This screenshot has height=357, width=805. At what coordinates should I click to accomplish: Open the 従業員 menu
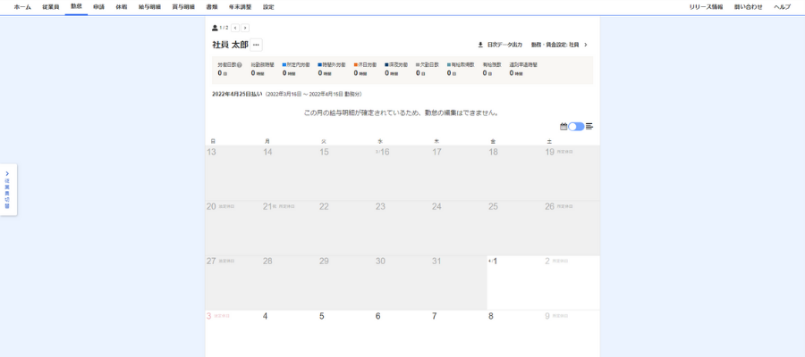tap(51, 7)
